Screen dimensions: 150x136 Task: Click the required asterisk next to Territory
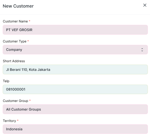18,120
